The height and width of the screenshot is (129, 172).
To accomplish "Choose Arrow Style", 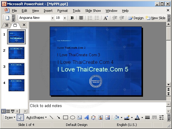I will coord(161,117).
